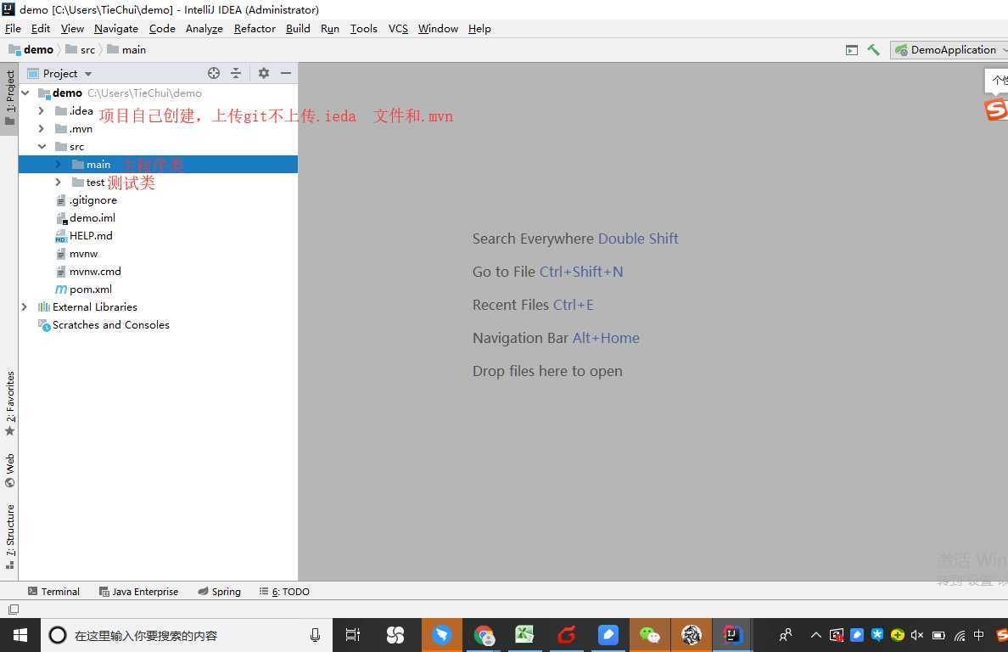
Task: Click the locate/scroll from source icon
Action: pyautogui.click(x=214, y=73)
